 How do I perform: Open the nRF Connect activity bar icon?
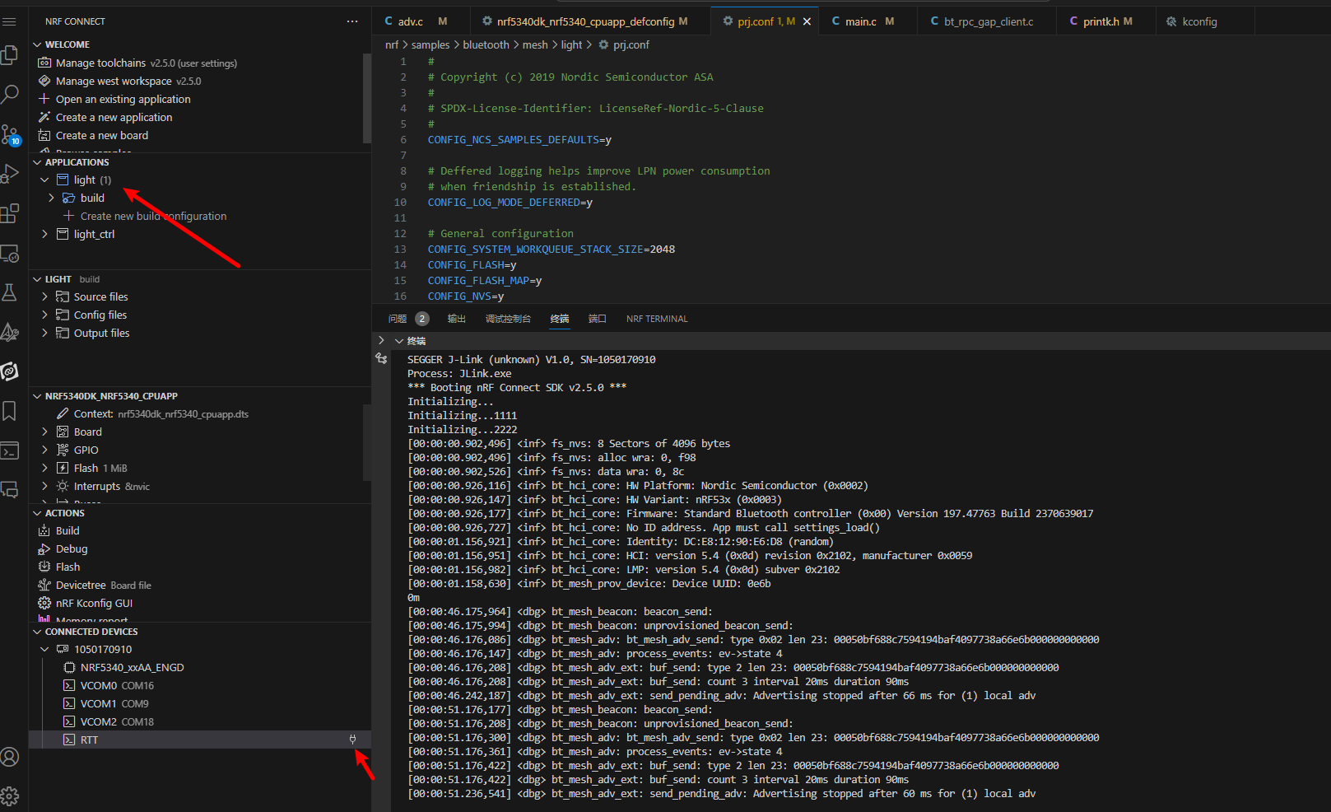tap(10, 371)
